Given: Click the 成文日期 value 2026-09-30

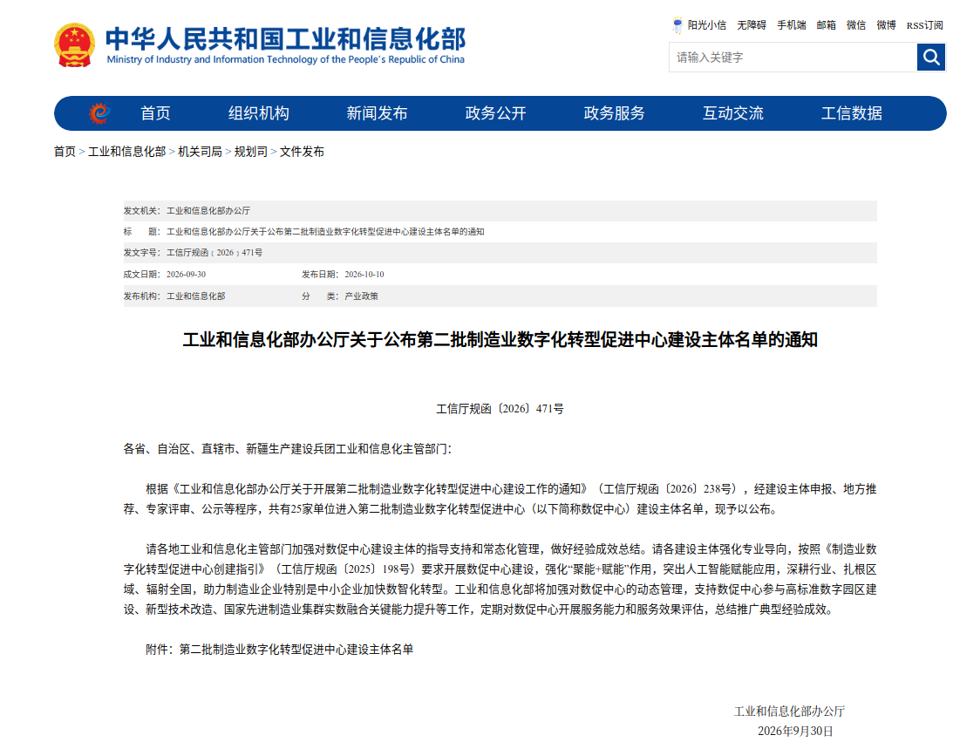Looking at the screenshot, I should 186,274.
